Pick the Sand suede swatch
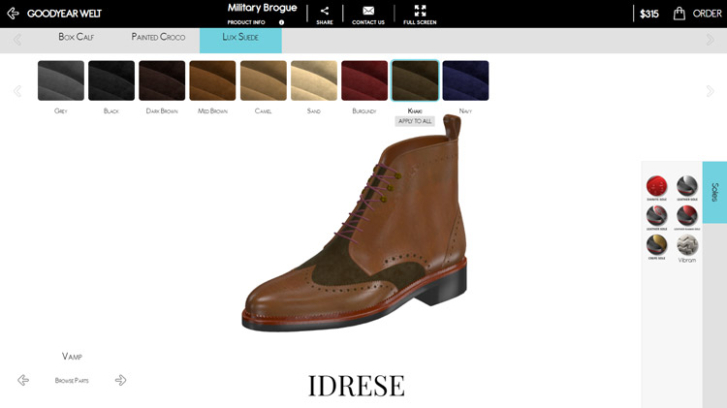This screenshot has height=408, width=727. point(314,80)
